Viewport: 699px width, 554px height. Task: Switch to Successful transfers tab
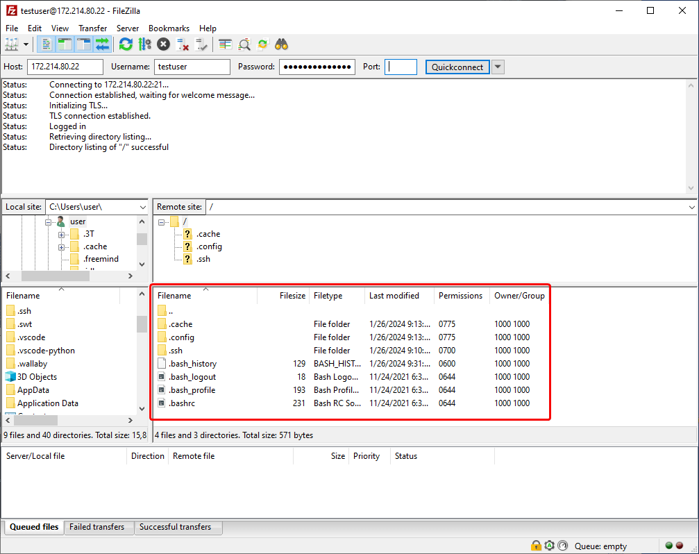[x=175, y=527]
